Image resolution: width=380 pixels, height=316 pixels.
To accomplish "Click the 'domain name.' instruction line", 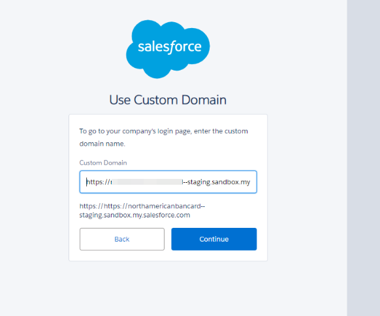I will pyautogui.click(x=103, y=144).
